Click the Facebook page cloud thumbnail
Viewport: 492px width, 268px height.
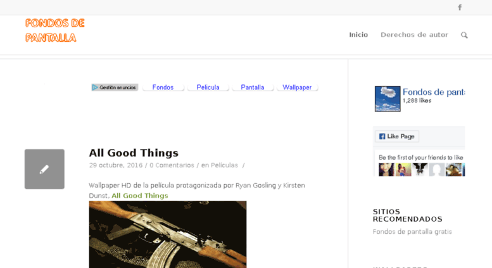[x=388, y=99]
